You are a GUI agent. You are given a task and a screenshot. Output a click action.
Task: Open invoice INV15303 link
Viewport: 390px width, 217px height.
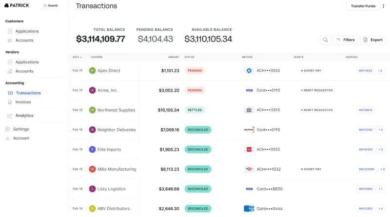(365, 209)
